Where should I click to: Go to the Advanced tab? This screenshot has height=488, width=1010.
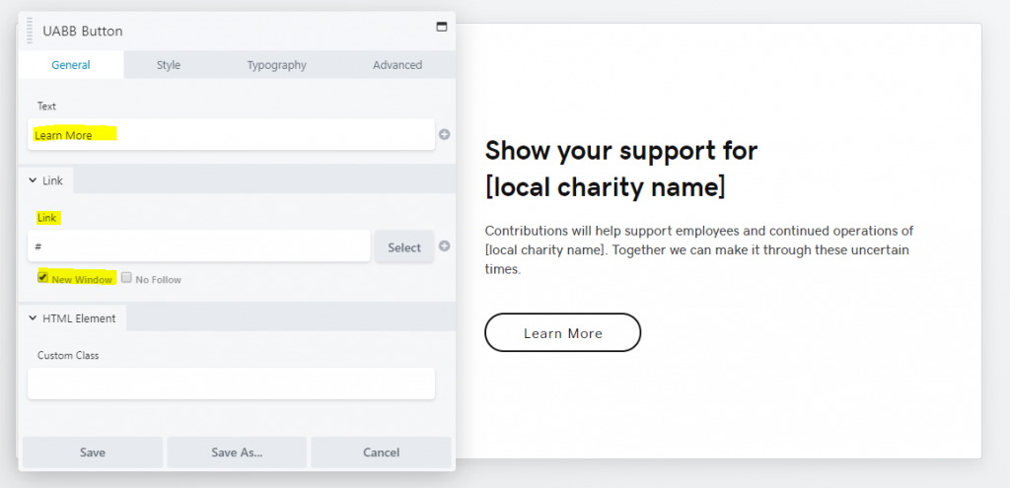397,65
